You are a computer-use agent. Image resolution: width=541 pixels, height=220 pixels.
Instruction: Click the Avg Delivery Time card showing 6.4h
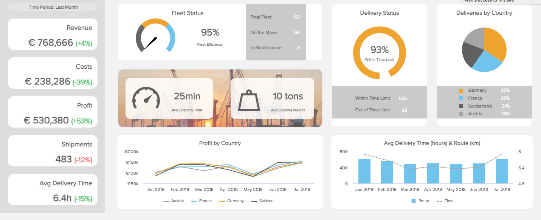pyautogui.click(x=53, y=190)
